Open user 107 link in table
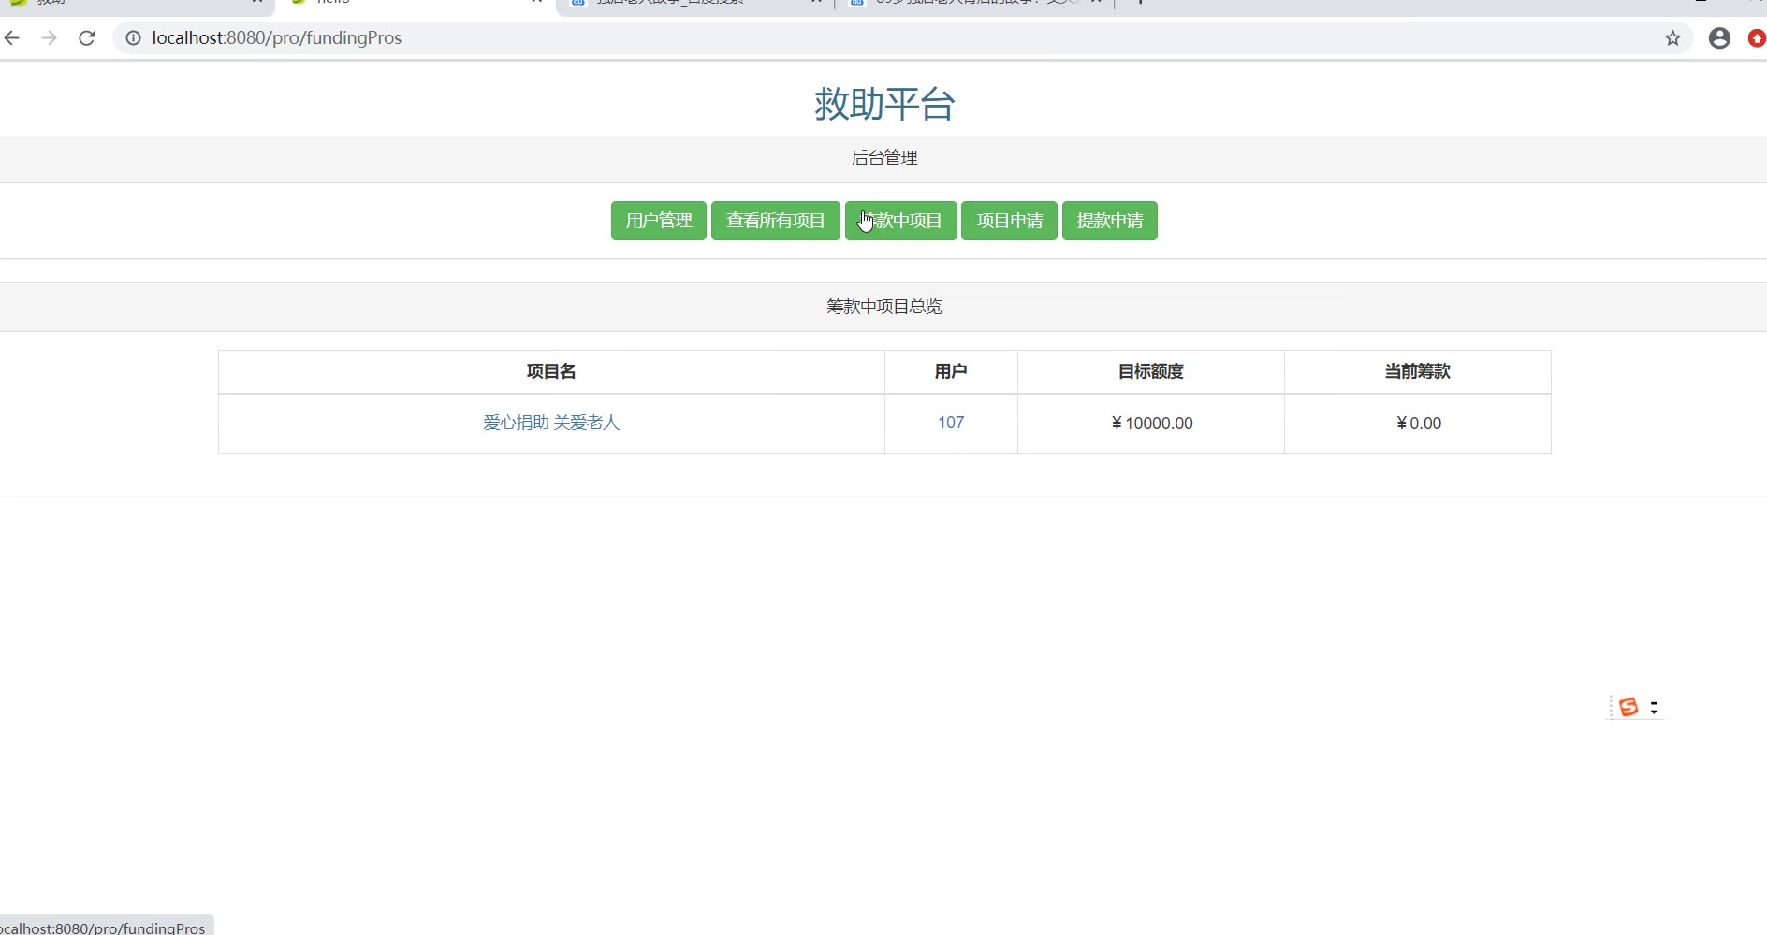This screenshot has height=935, width=1767. [x=950, y=423]
